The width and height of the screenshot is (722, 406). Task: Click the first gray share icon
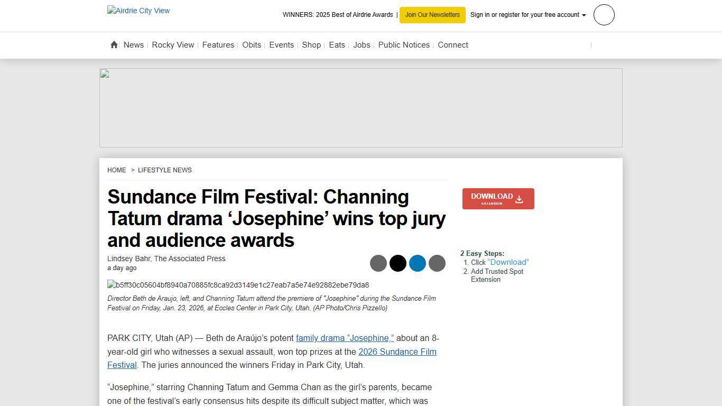coord(378,263)
